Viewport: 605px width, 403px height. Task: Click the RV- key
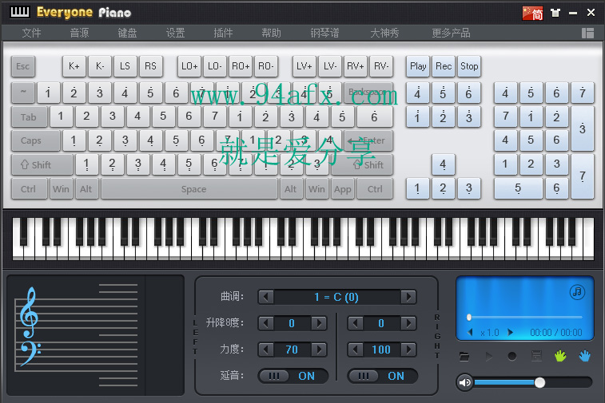point(381,66)
